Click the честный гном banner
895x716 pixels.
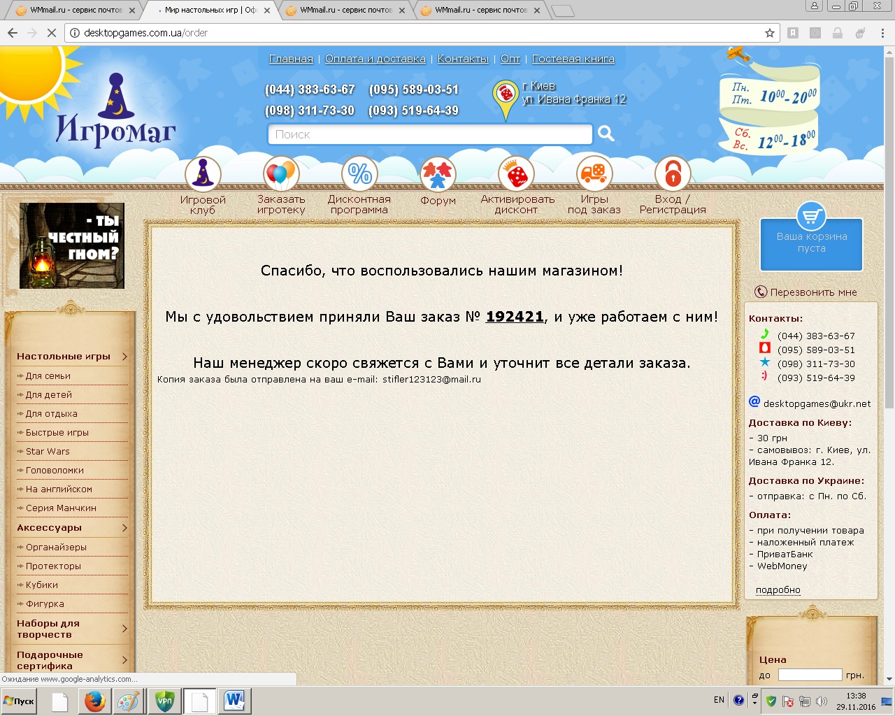coord(72,245)
